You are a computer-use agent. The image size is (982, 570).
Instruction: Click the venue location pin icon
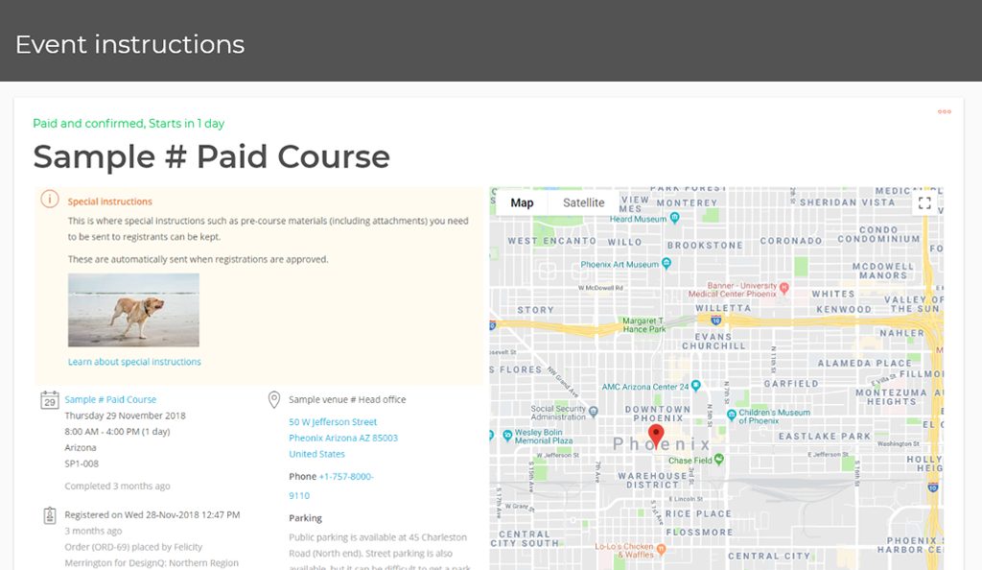[x=273, y=399]
